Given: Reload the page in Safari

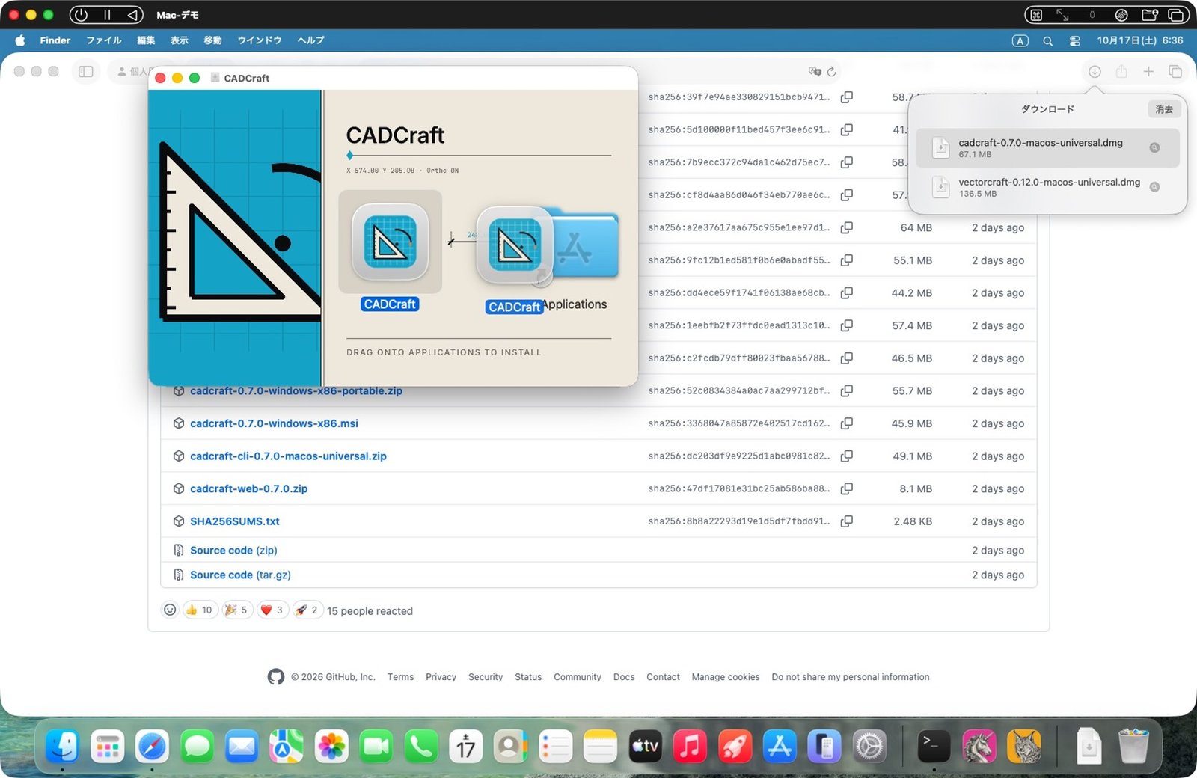Looking at the screenshot, I should pos(831,71).
